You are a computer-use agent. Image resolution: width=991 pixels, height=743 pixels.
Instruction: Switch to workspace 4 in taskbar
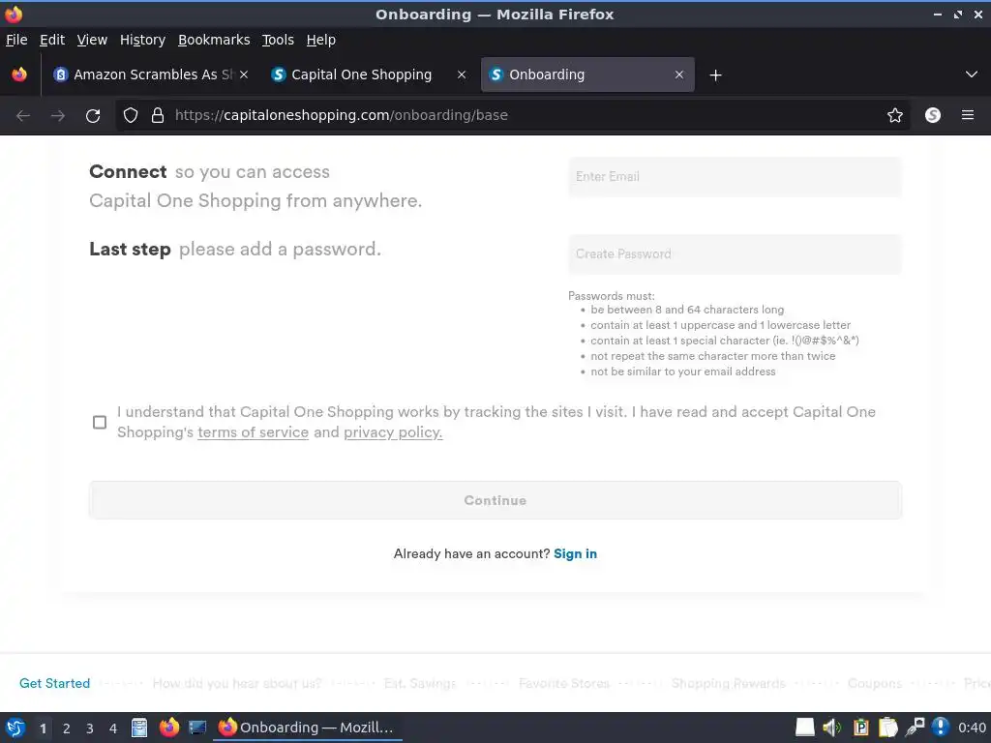point(113,728)
